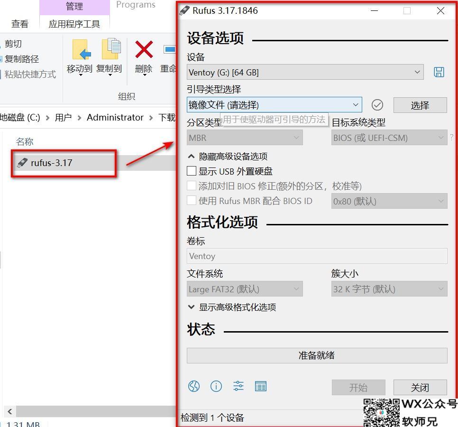Click the 粘贴快捷方式 paste shortcut command
The width and height of the screenshot is (458, 427).
(x=30, y=74)
